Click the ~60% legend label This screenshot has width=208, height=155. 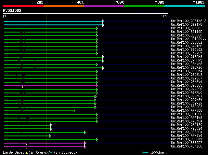(119, 2)
